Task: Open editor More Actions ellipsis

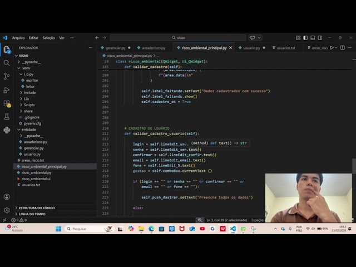Action: pyautogui.click(x=350, y=48)
